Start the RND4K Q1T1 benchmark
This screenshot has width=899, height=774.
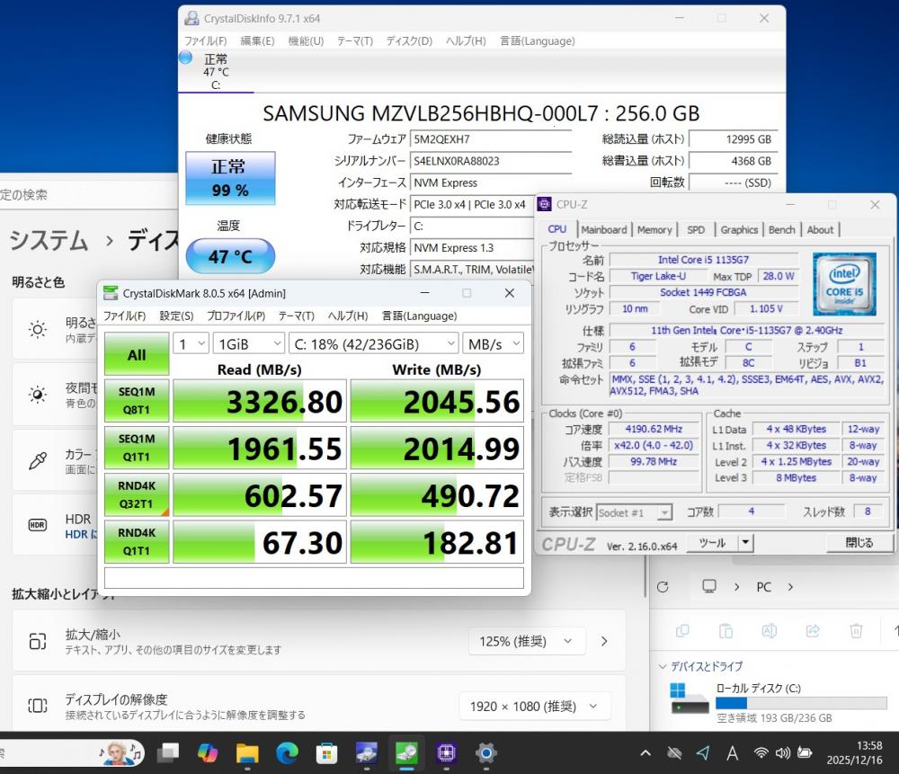click(x=137, y=541)
